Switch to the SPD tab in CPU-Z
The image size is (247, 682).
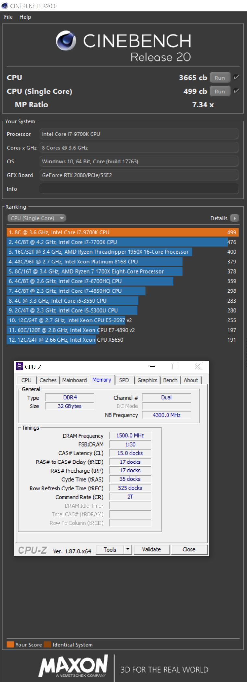(124, 380)
